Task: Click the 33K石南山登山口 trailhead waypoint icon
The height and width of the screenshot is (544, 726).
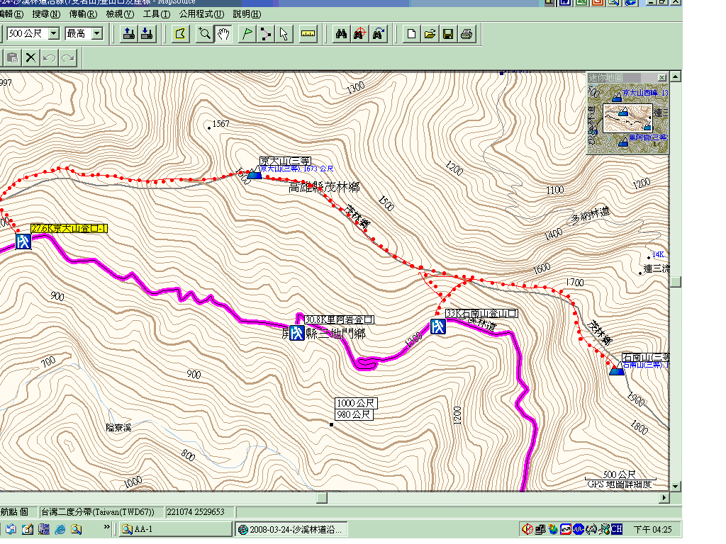Action: (438, 326)
